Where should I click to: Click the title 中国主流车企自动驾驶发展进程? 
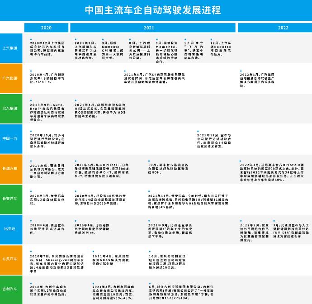(153, 10)
